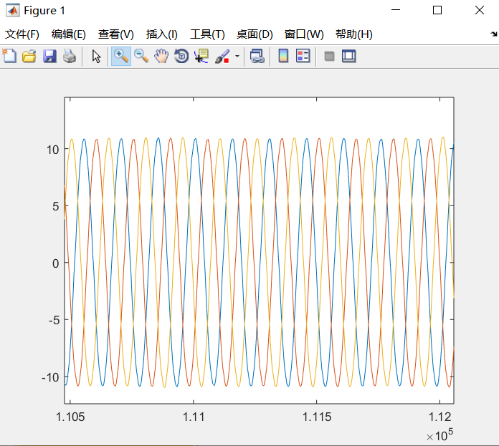The image size is (499, 446).
Task: Maximize the Figure 1 window
Action: [437, 10]
